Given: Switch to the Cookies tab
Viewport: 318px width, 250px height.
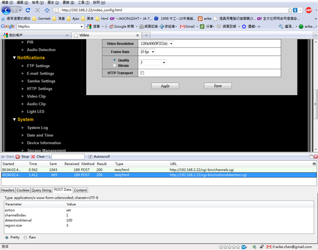Looking at the screenshot, I should coord(23,190).
